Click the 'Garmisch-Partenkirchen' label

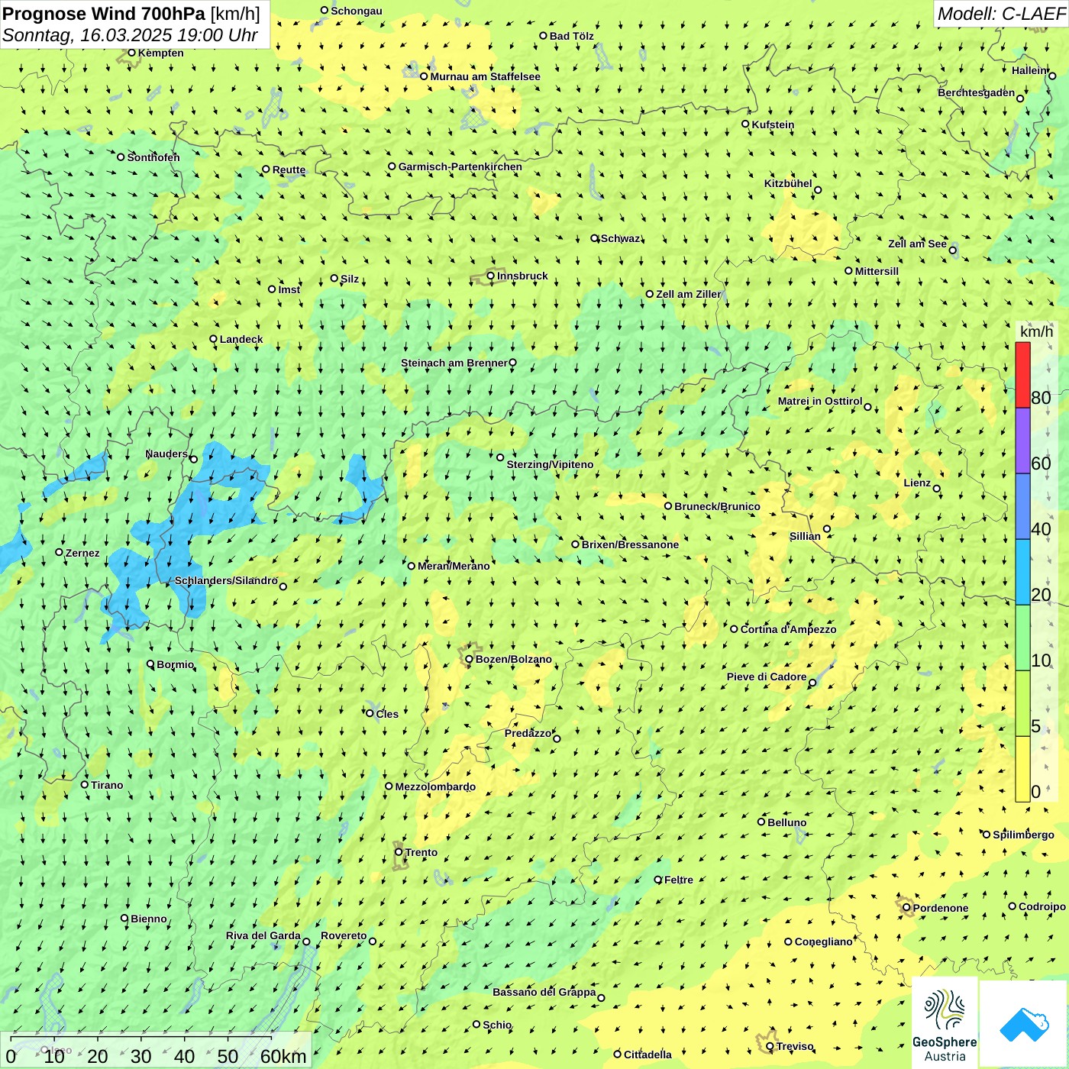point(460,167)
